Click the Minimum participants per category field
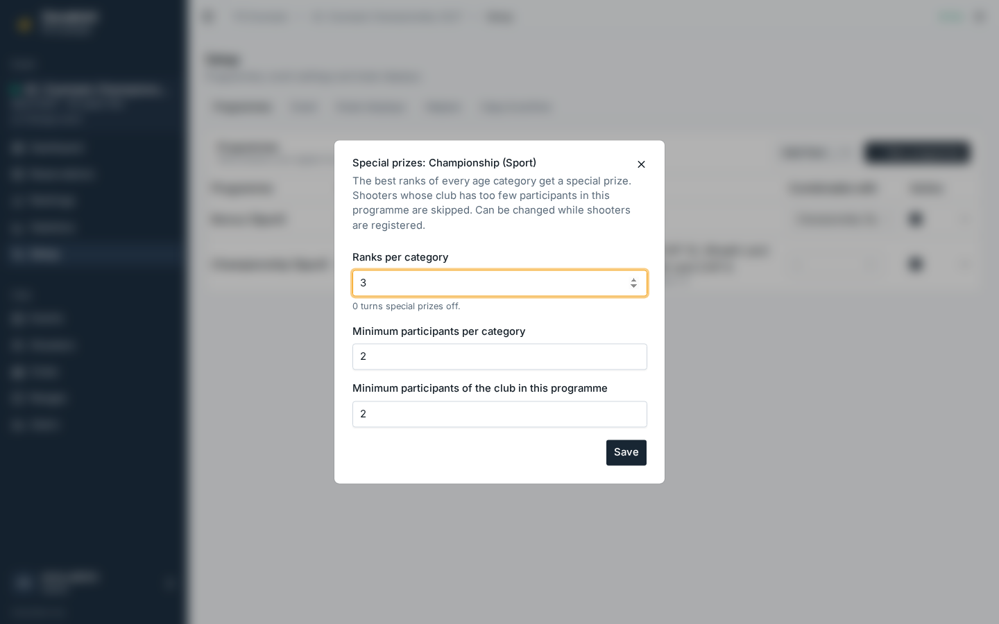999x624 pixels. [499, 356]
